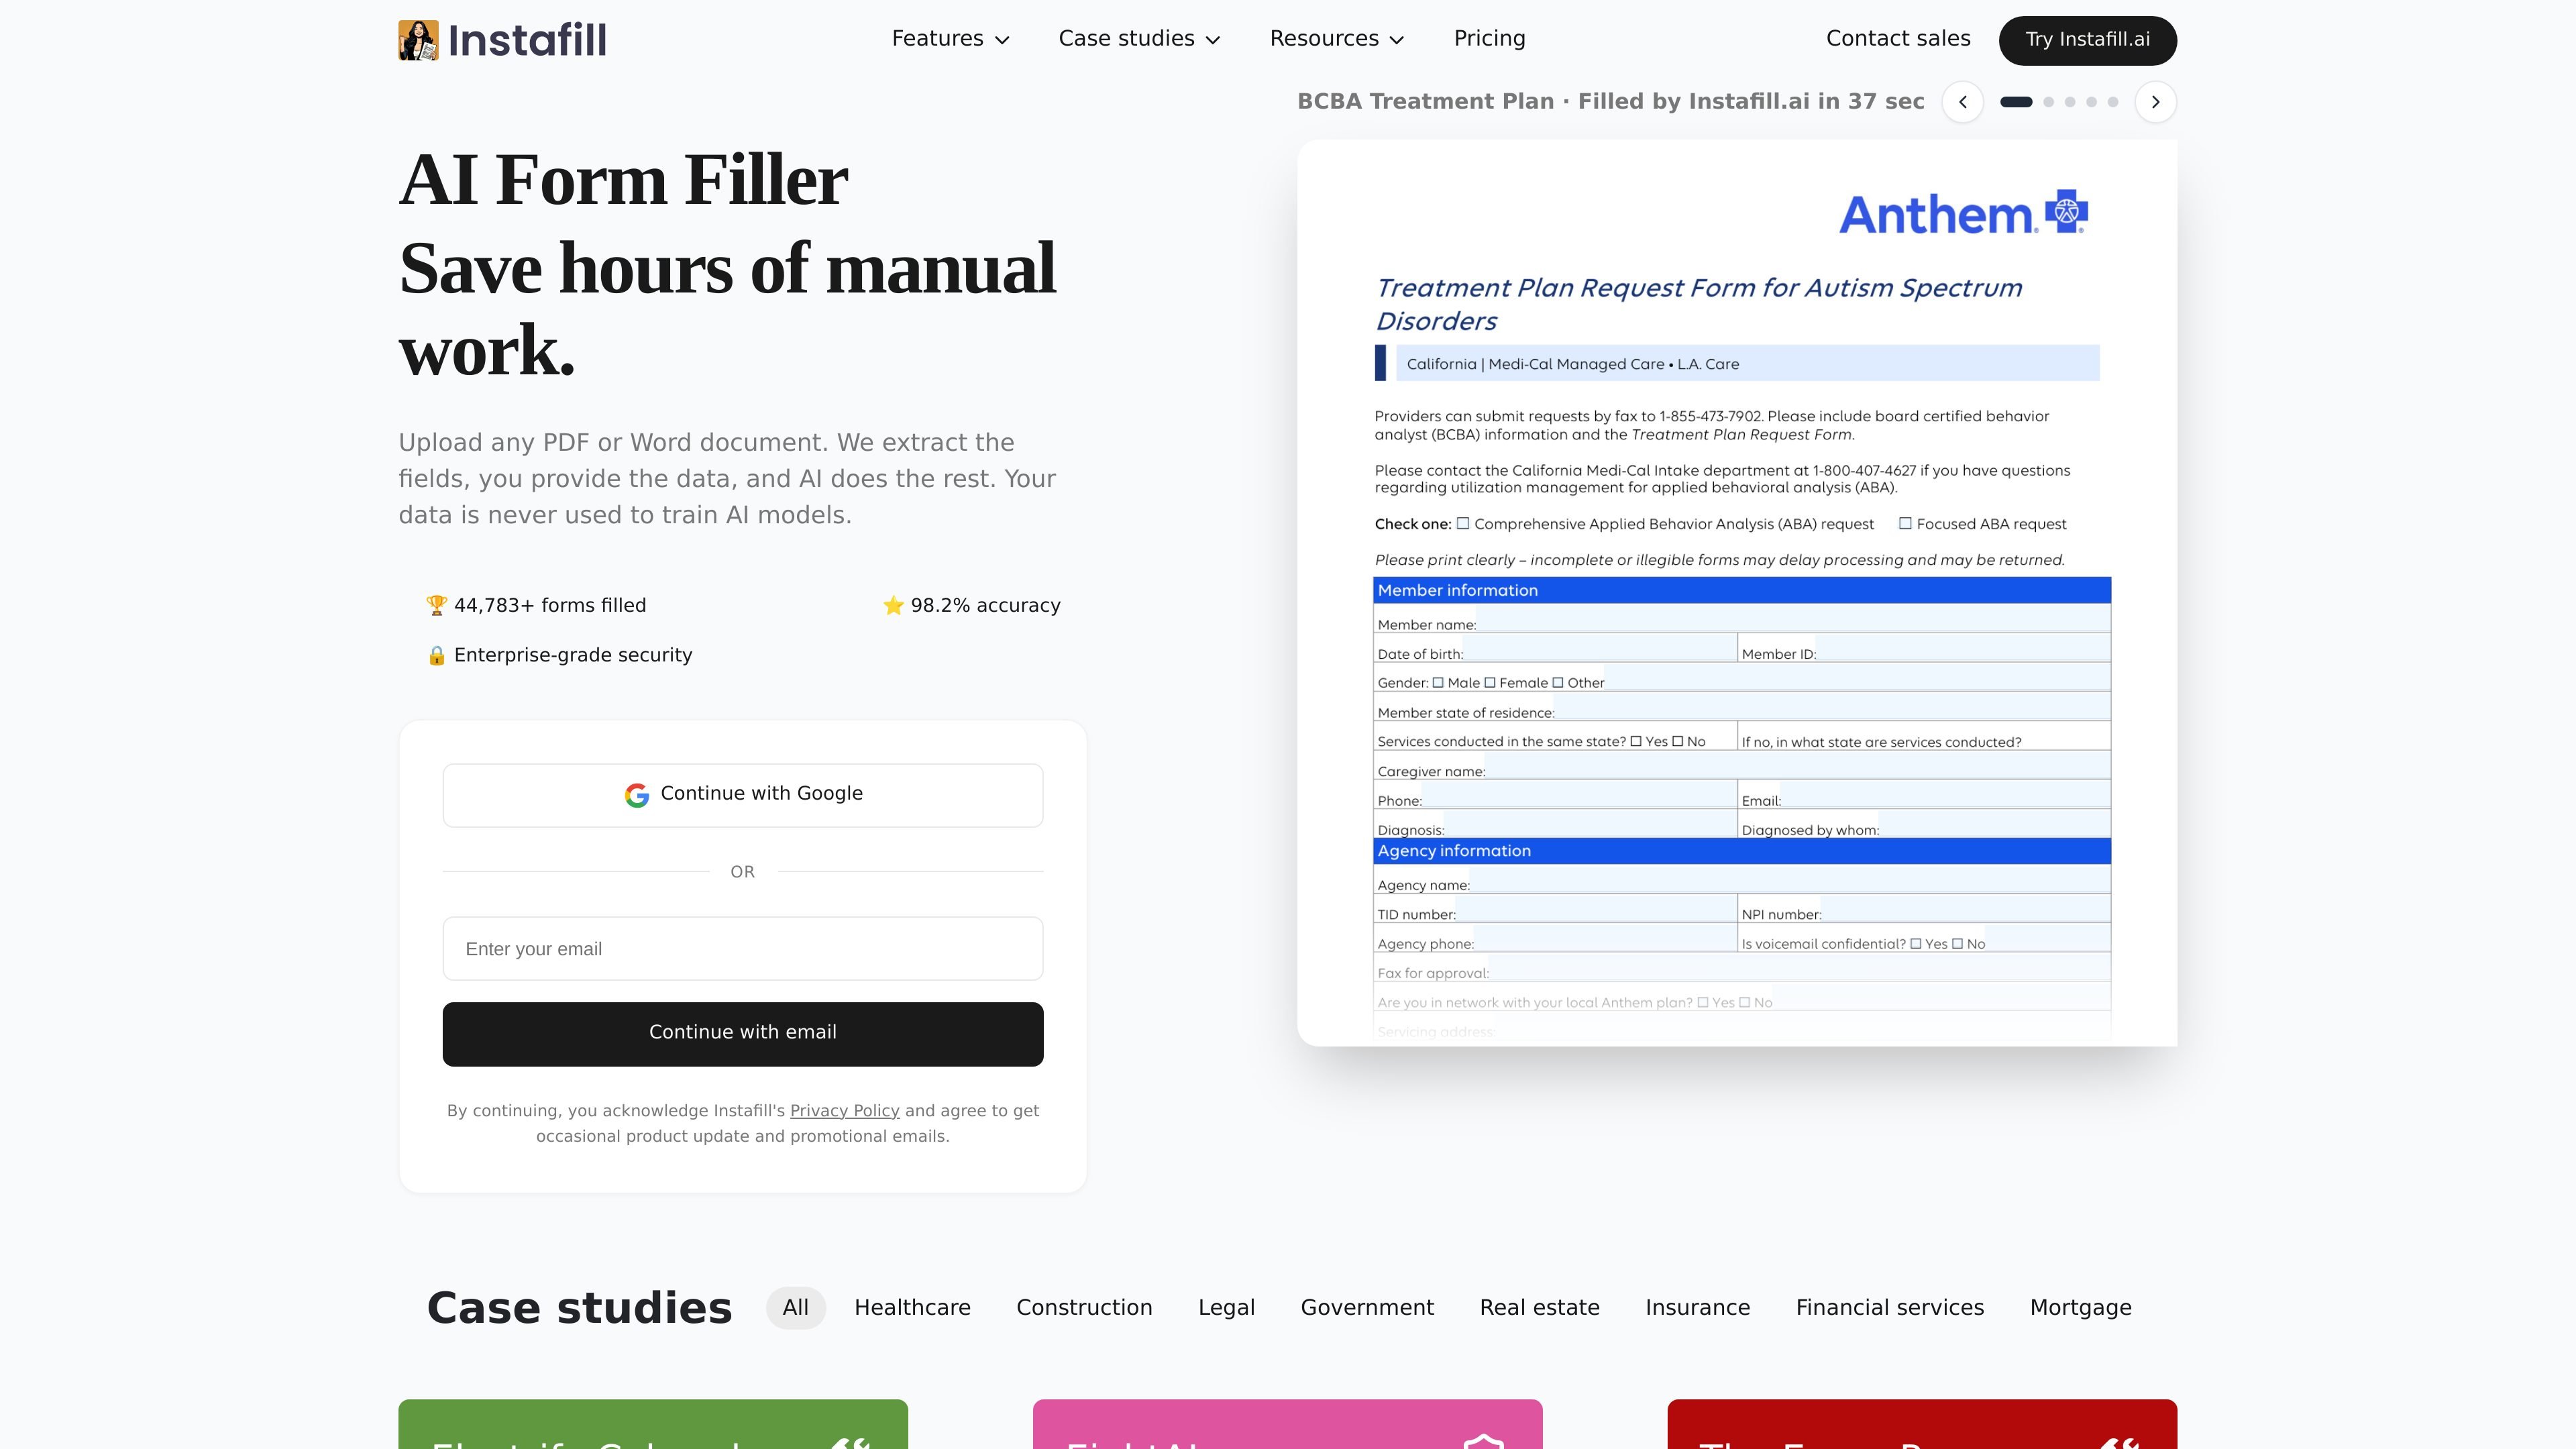Filter case studies by Government
The width and height of the screenshot is (2576, 1449).
point(1367,1308)
